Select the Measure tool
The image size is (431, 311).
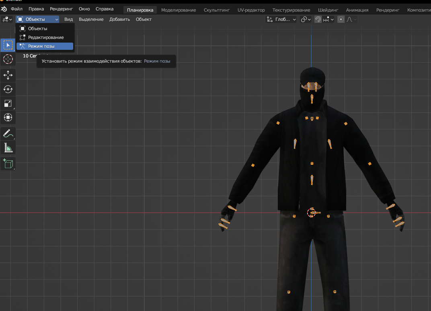8,147
